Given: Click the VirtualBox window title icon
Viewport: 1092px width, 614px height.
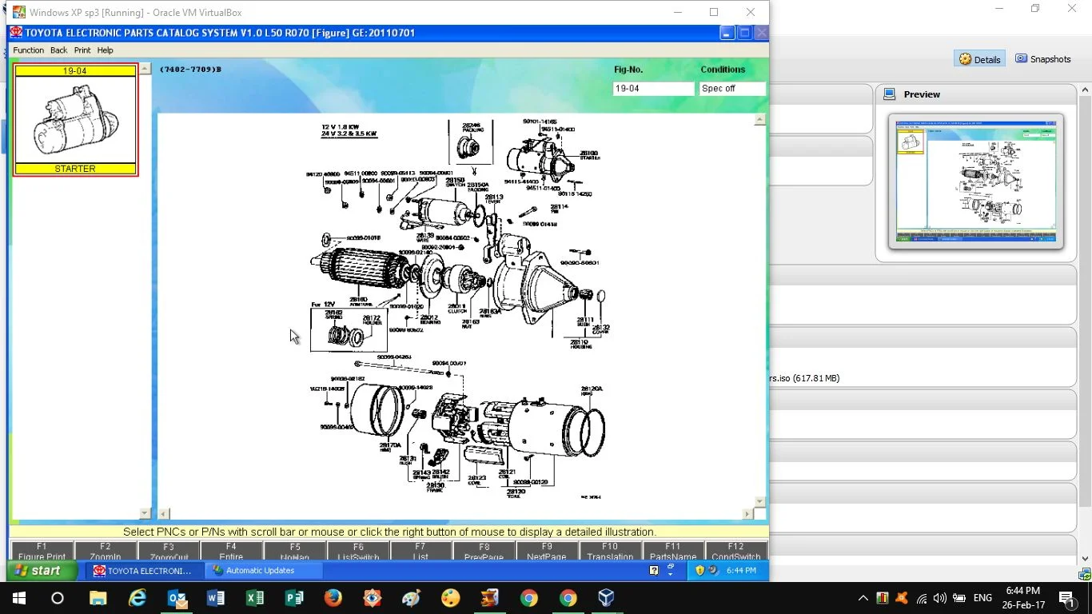Looking at the screenshot, I should (18, 12).
